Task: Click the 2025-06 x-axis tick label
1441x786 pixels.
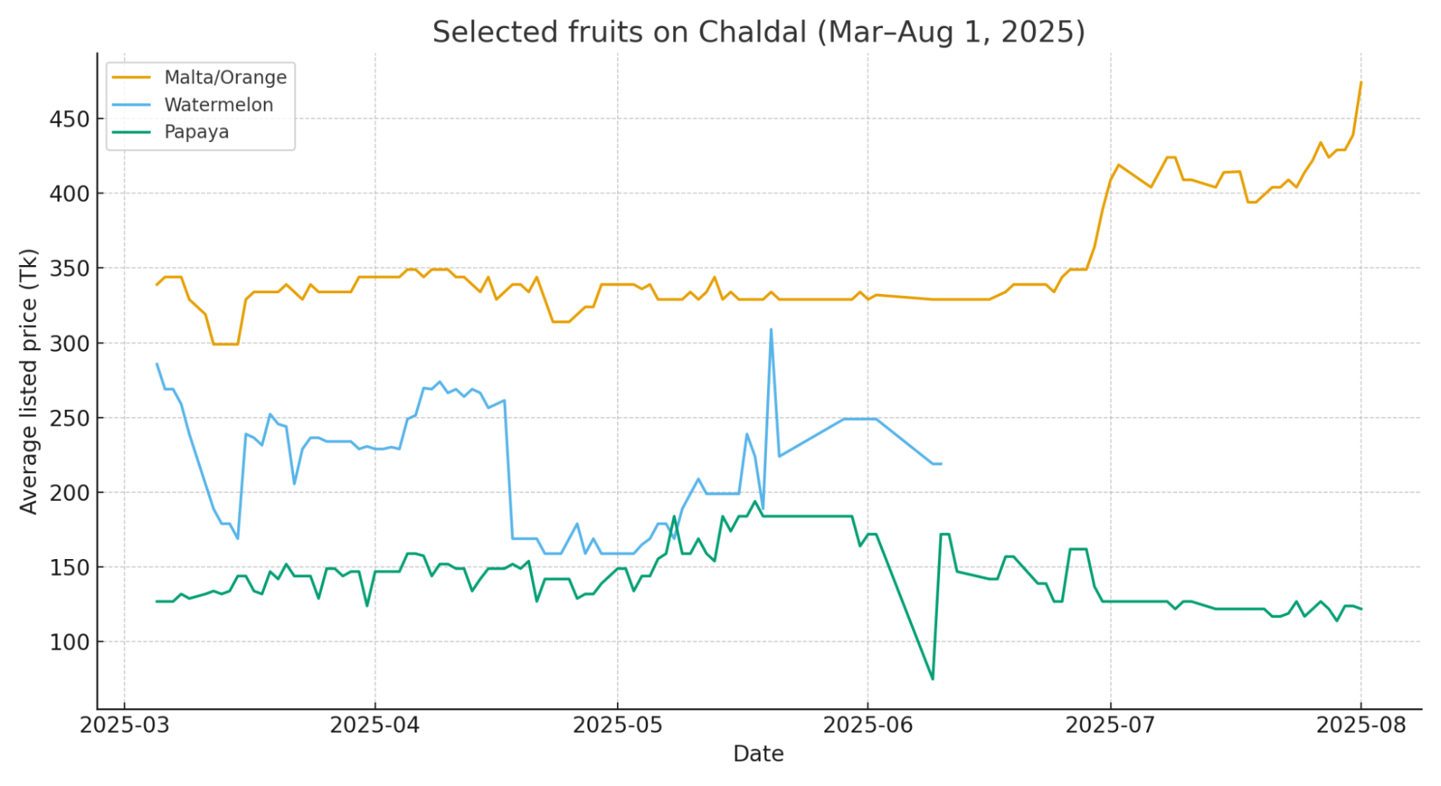Action: 868,725
